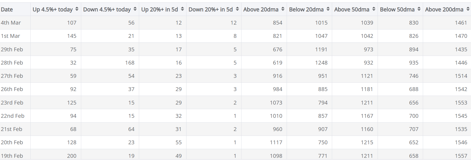Sort table by Above 20dma arrows
The height and width of the screenshot is (161, 471).
tap(283, 9)
